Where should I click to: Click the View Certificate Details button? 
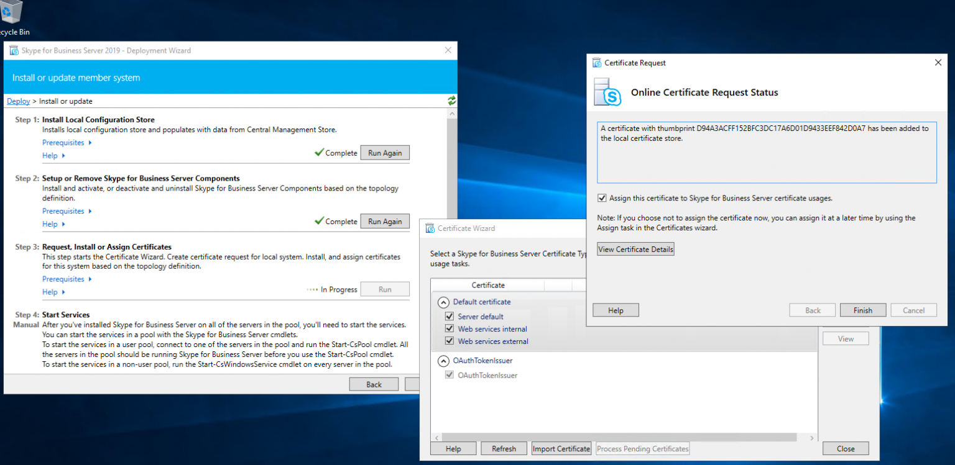[x=635, y=250]
